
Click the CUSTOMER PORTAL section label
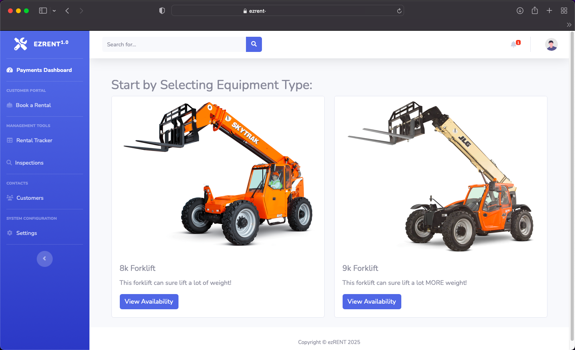coord(26,91)
